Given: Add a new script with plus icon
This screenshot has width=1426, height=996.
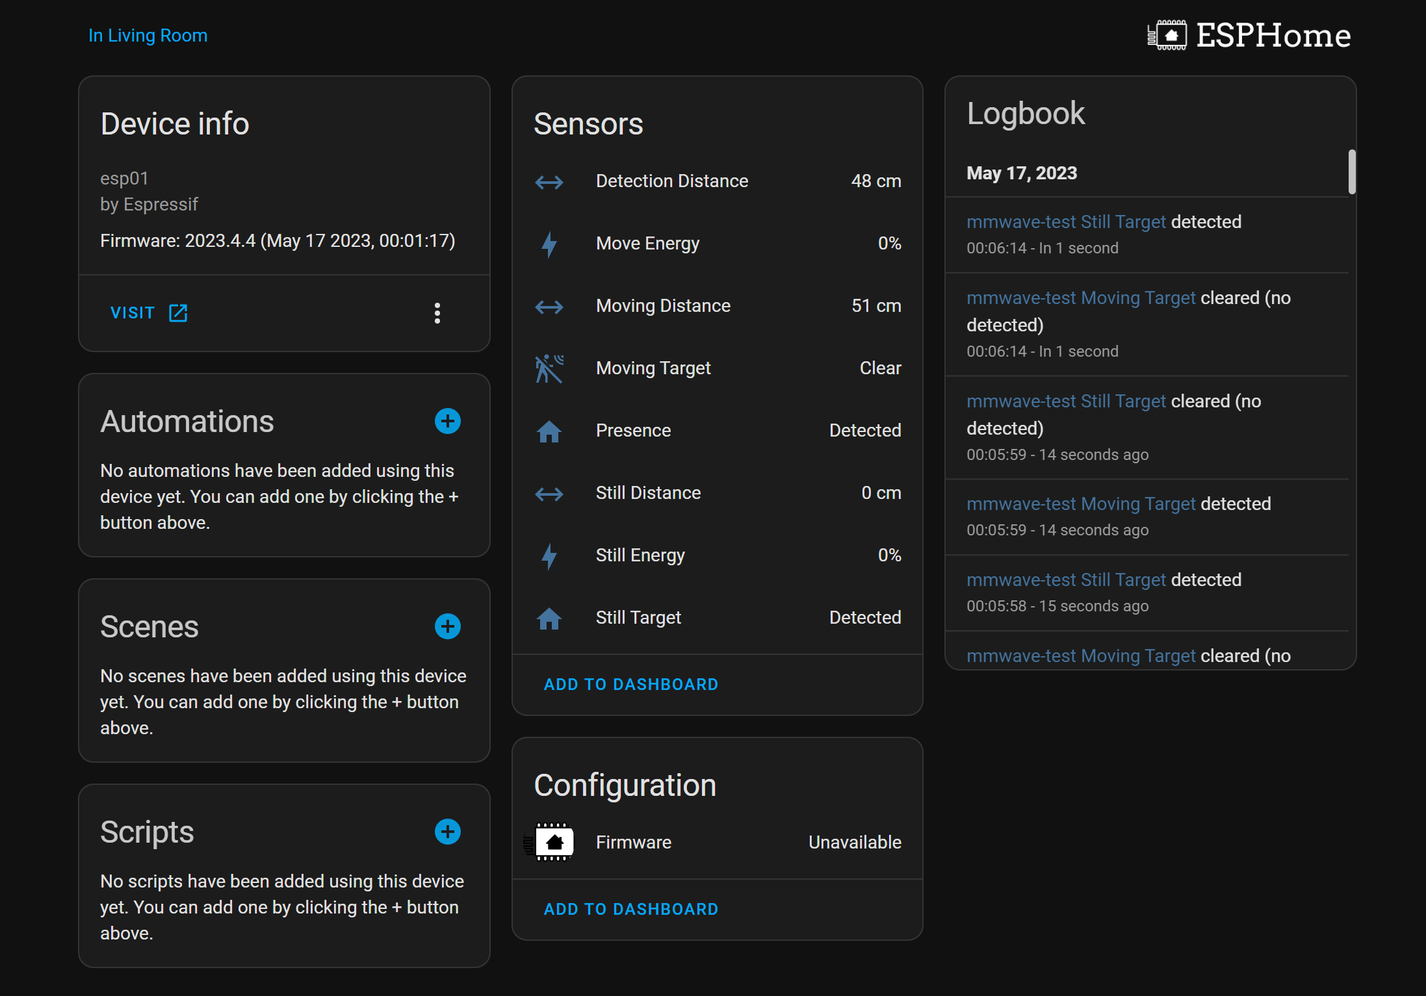Looking at the screenshot, I should (447, 832).
